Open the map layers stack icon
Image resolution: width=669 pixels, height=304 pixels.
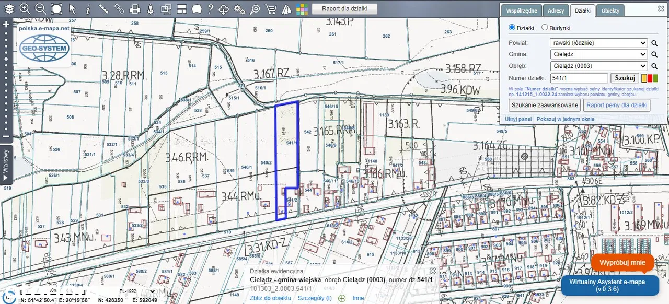[x=9, y=9]
